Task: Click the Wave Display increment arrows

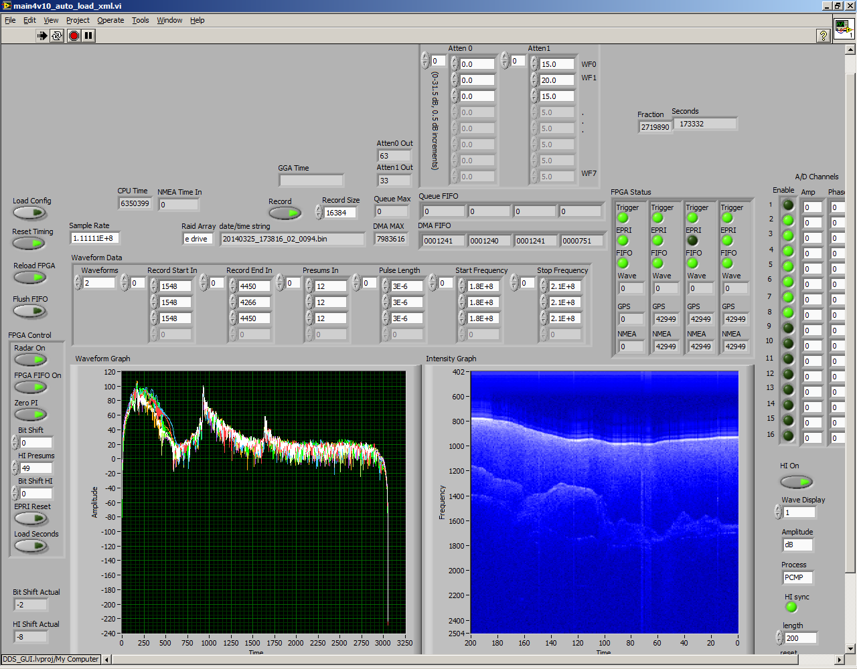Action: (778, 512)
